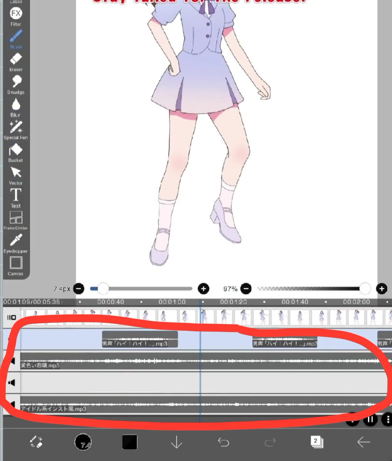Decrease opacity with minus button
The image size is (392, 461).
click(246, 289)
